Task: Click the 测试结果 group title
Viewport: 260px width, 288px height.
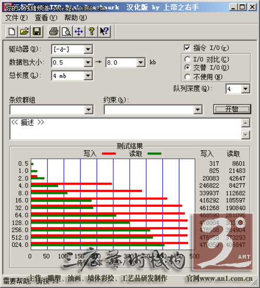Action: tap(129, 146)
